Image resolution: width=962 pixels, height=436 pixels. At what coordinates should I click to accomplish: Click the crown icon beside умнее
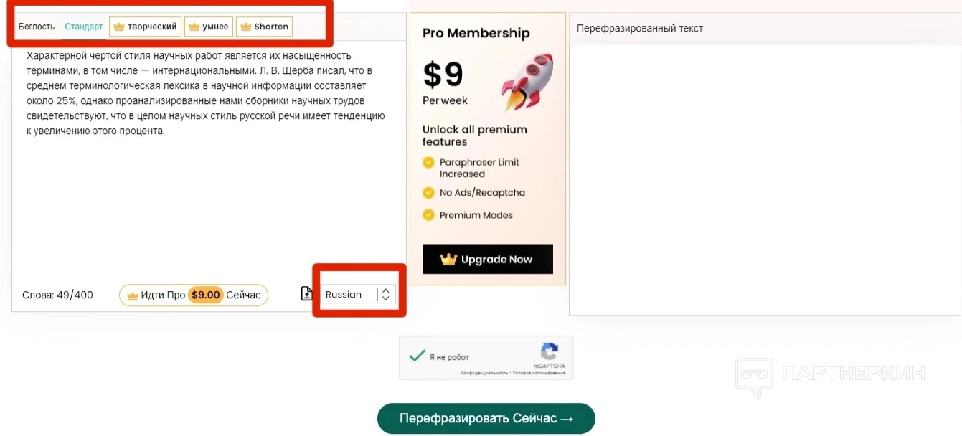coord(194,27)
